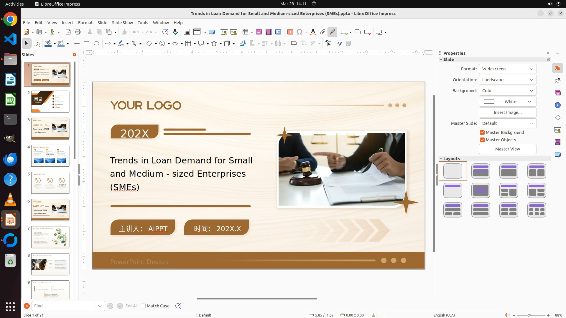Open the Slide Show menu

[122, 23]
